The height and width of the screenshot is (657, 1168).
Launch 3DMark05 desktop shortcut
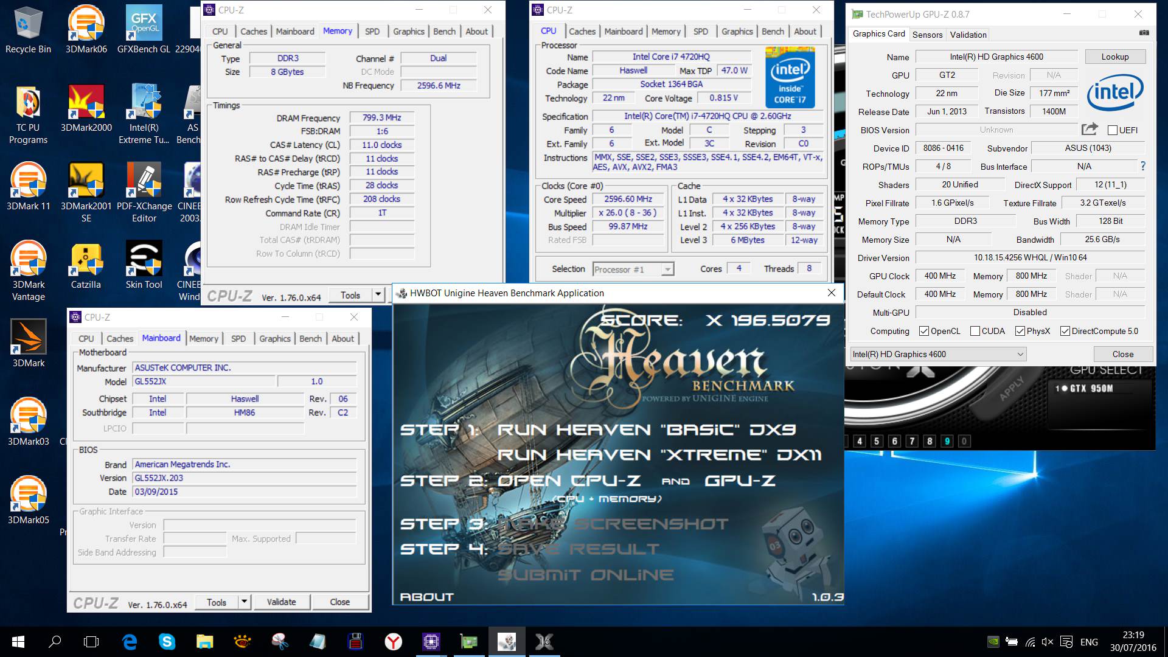click(x=28, y=500)
